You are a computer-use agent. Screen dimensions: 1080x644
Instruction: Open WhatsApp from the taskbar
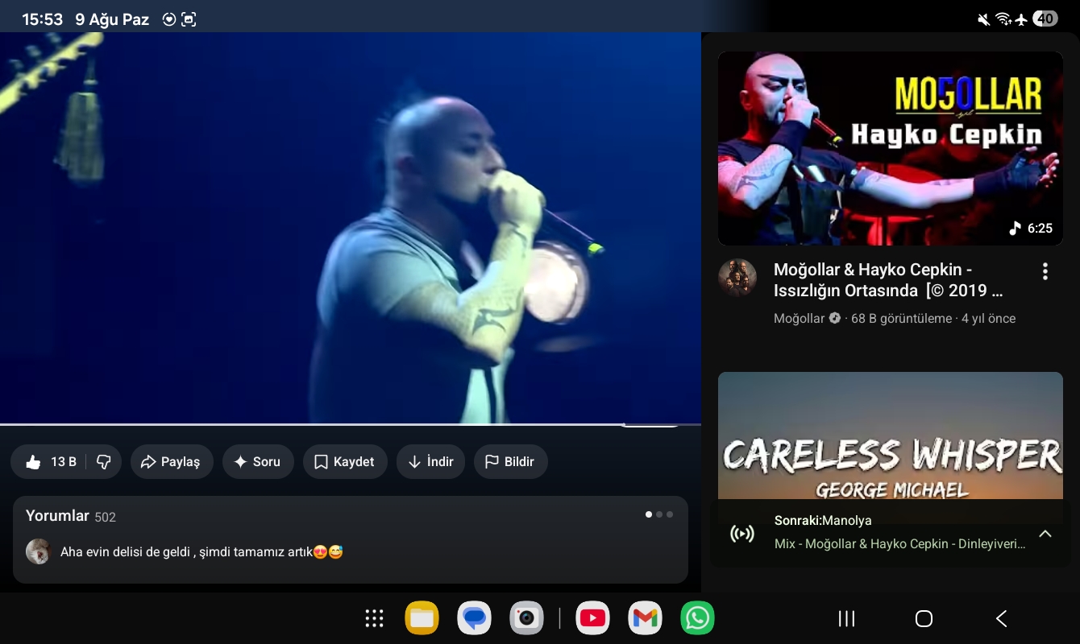coord(697,618)
